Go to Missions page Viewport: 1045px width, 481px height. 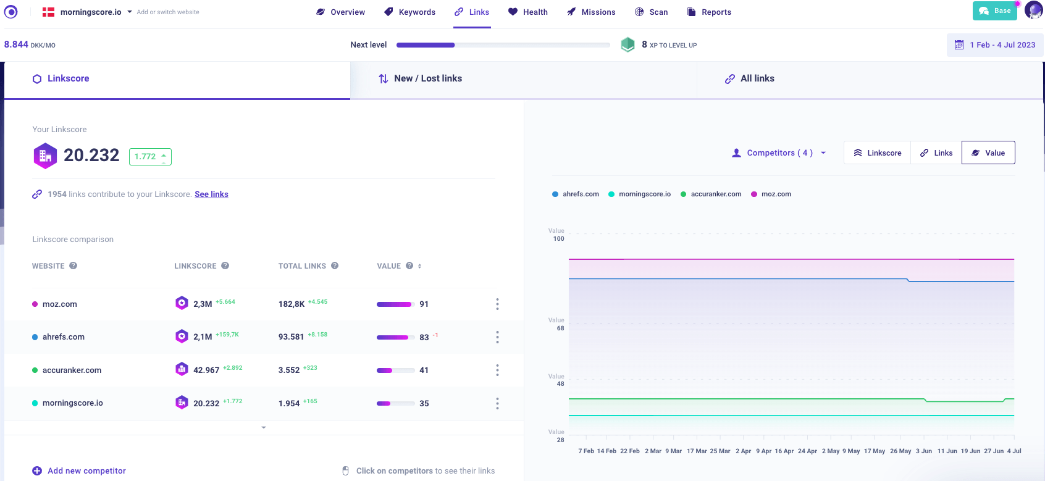[x=591, y=12]
